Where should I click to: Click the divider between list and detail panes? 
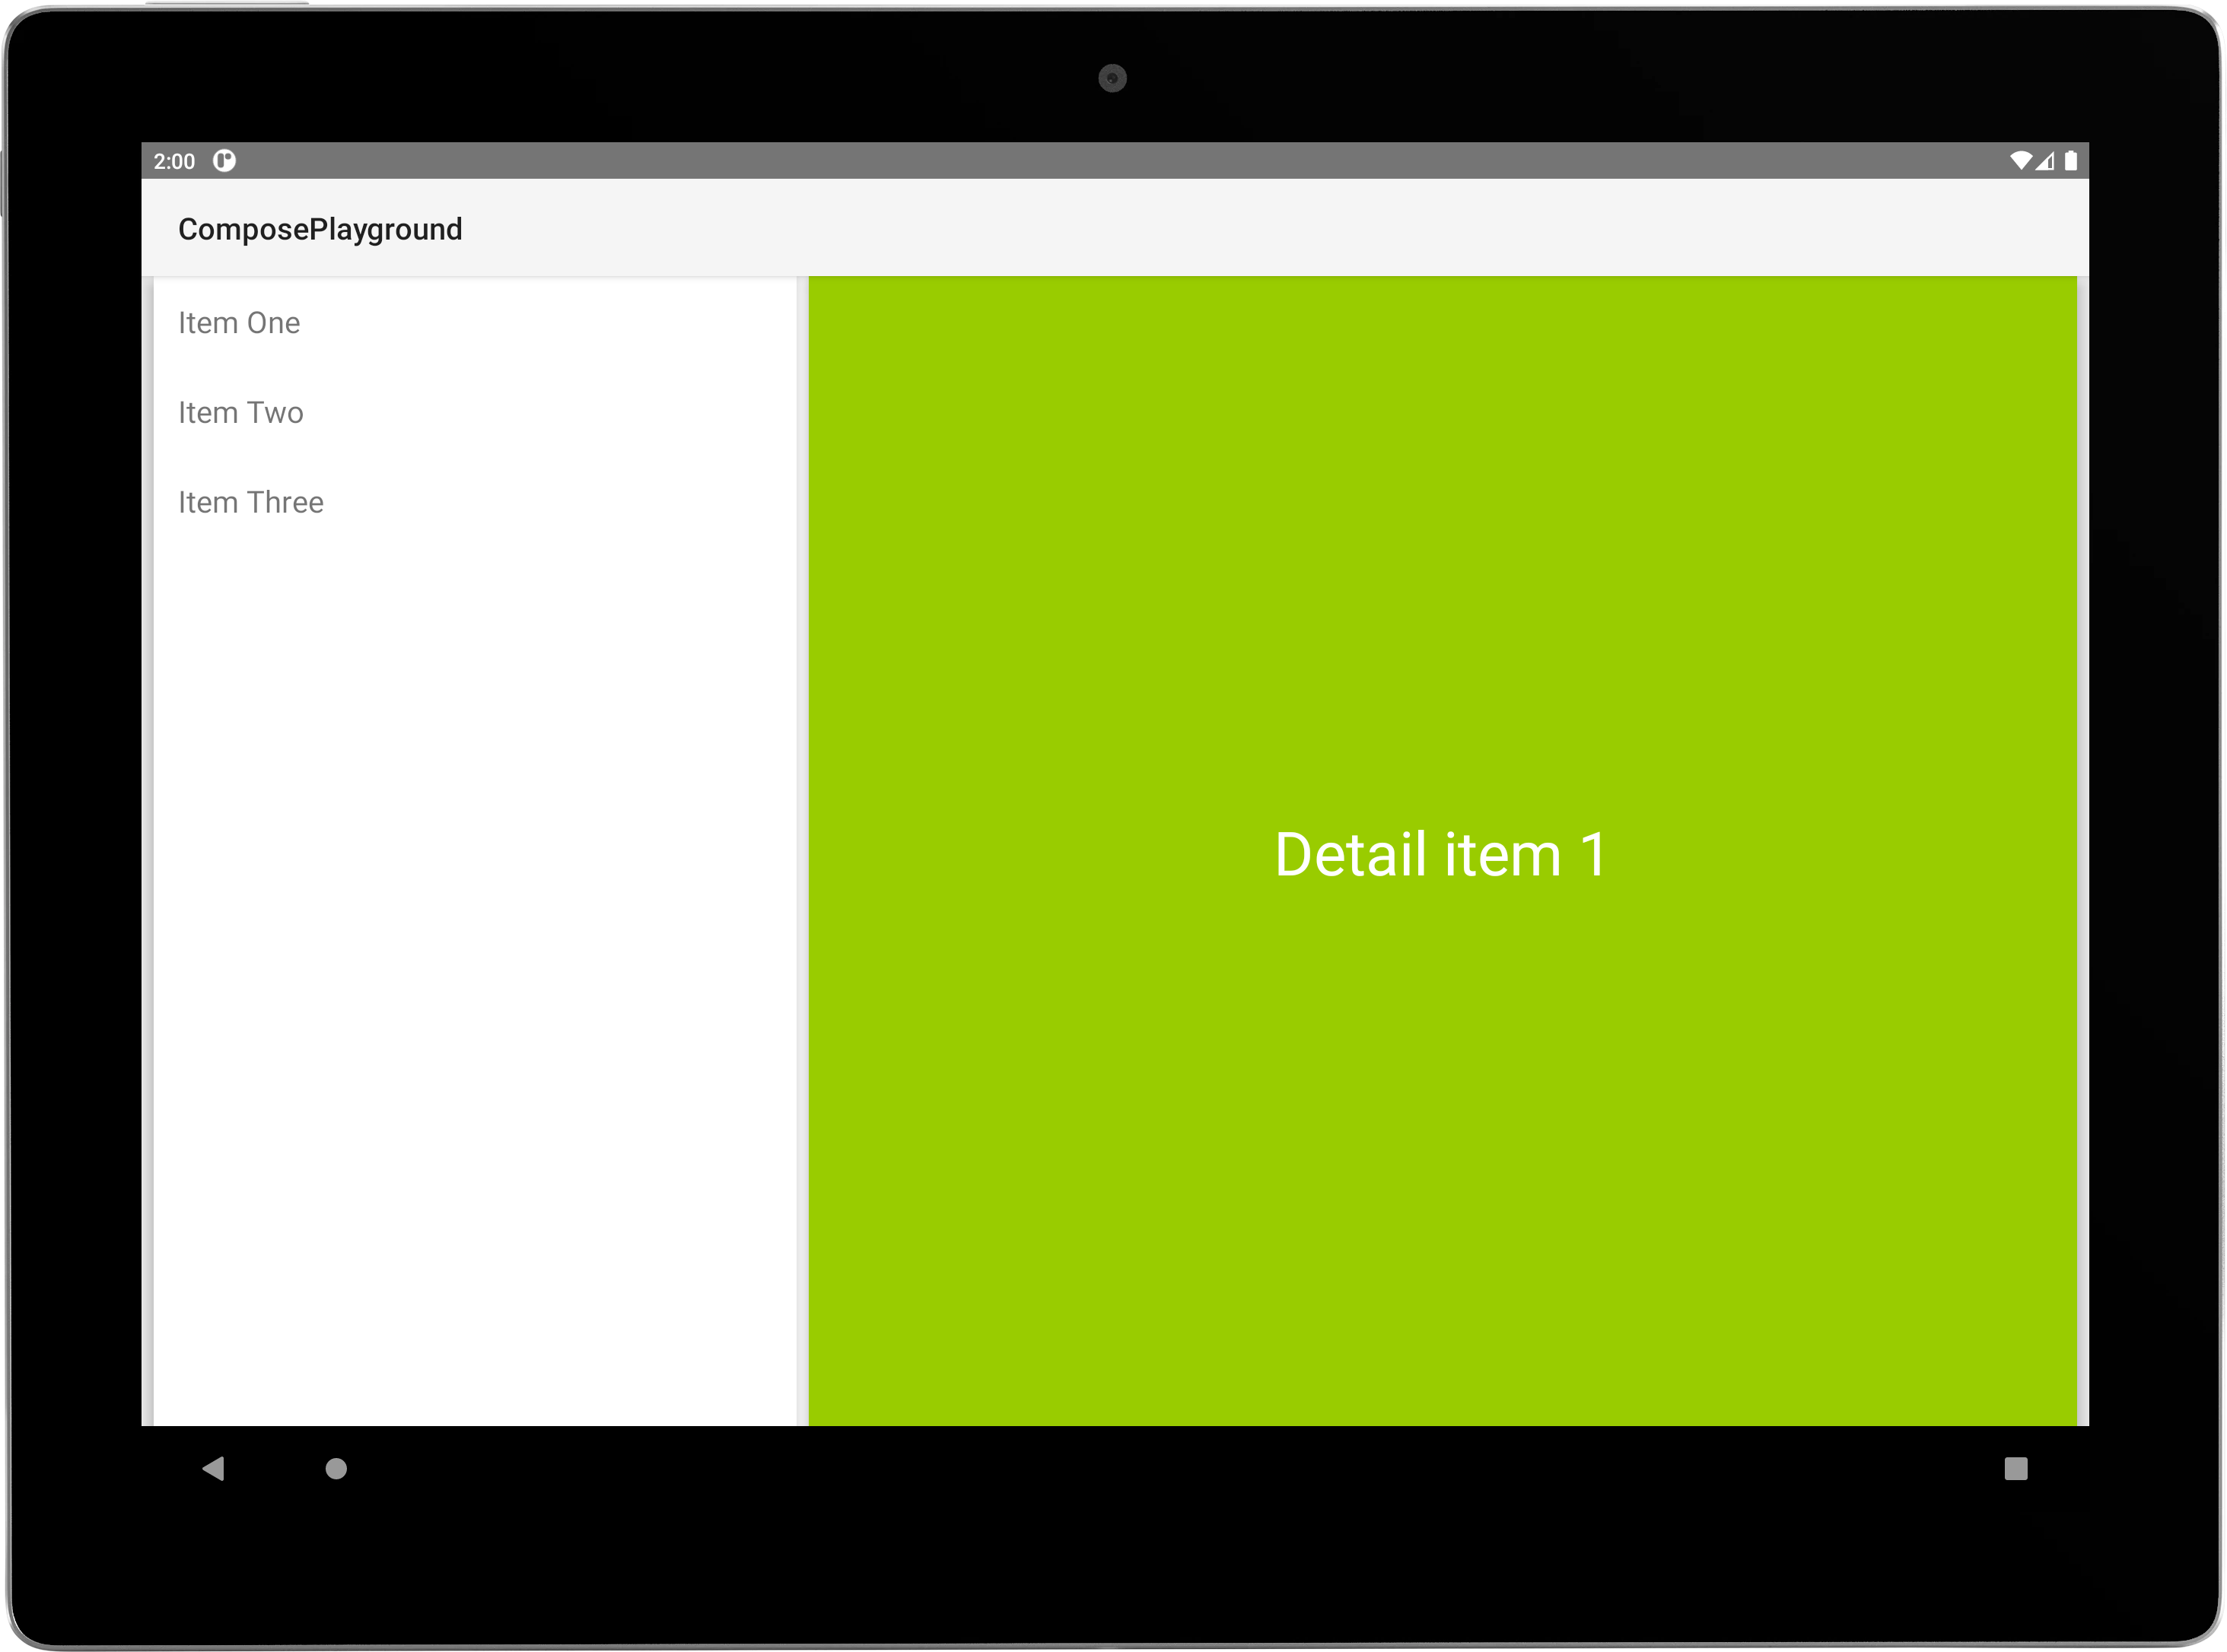[803, 850]
